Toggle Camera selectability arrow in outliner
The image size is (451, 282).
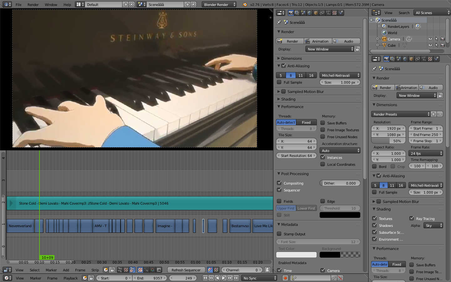(437, 39)
